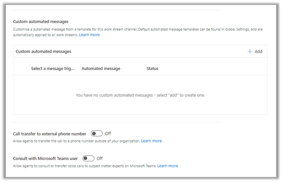Viewport: 282px width, 182px height.
Task: Turn on Consult with Microsoft Teams user
Action: click(x=88, y=158)
